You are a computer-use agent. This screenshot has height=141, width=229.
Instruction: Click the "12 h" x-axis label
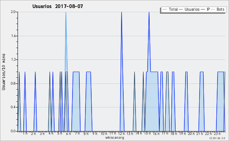click(x=121, y=133)
